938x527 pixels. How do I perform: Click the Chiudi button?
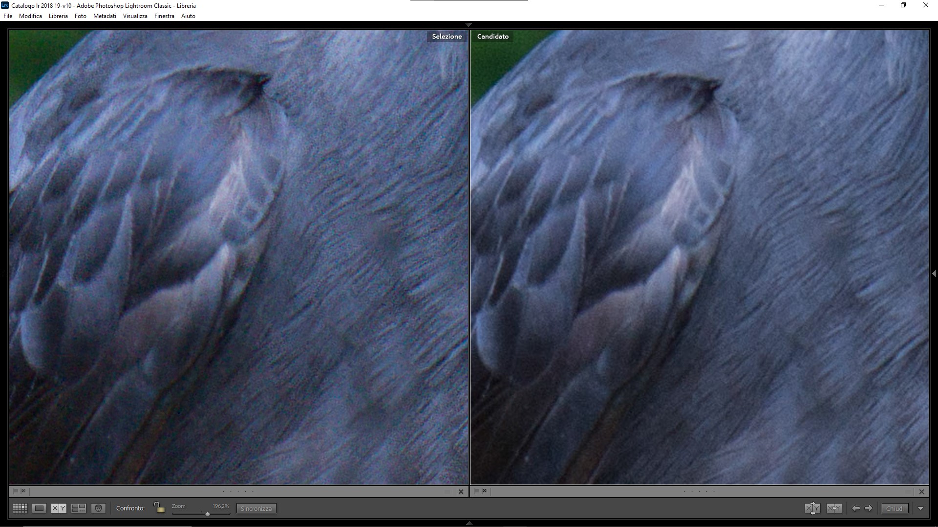point(895,508)
